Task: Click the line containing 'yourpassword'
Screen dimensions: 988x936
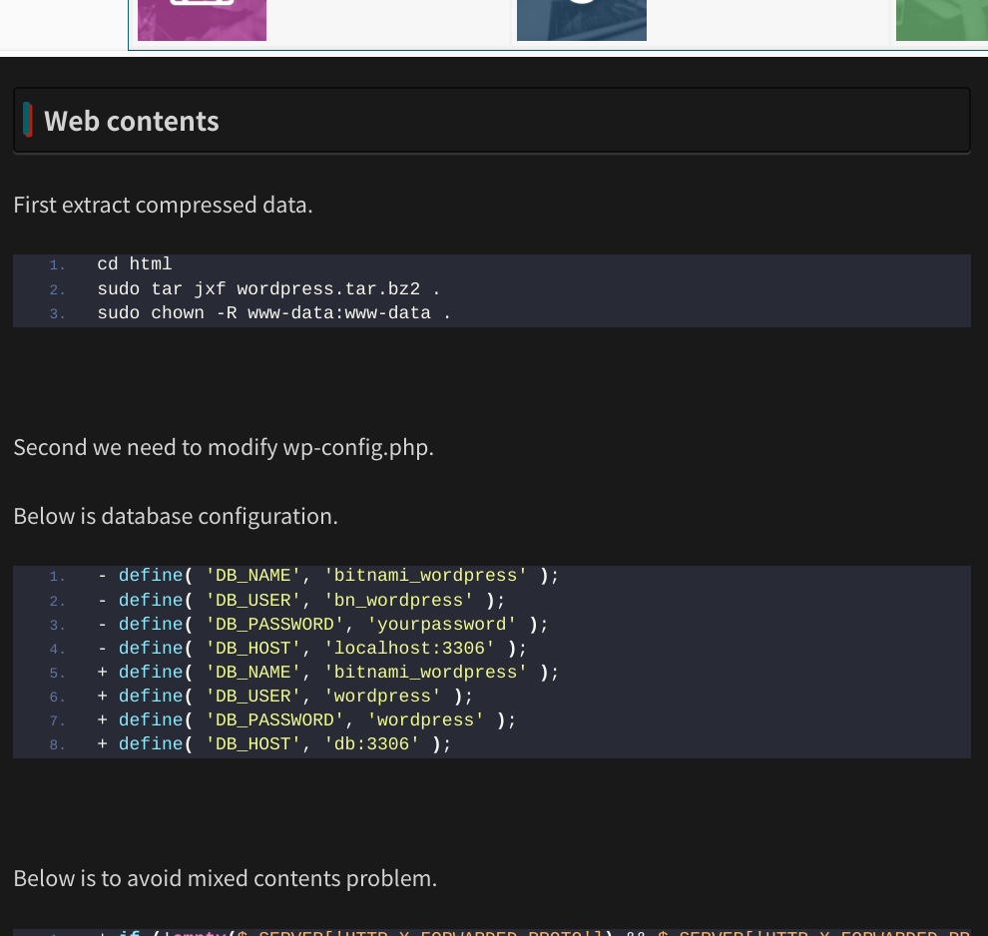Action: tap(322, 625)
